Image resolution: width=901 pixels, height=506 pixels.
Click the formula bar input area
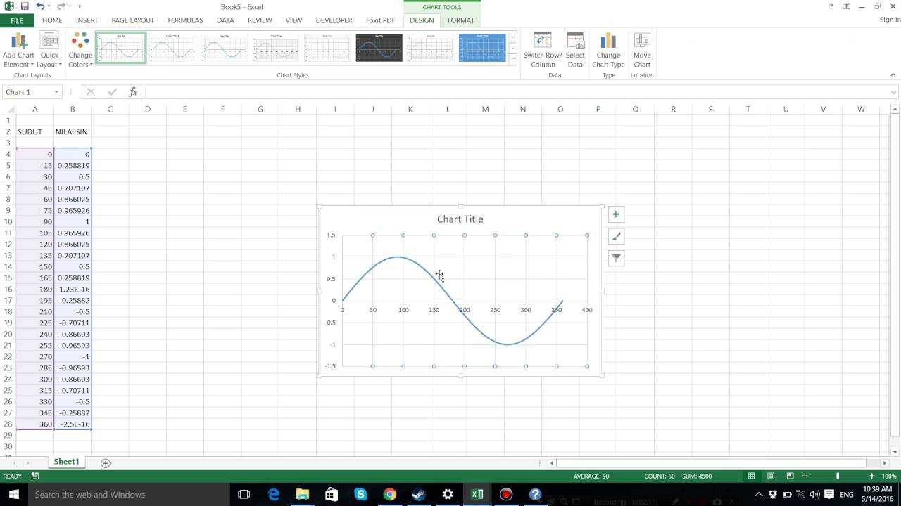pos(517,91)
